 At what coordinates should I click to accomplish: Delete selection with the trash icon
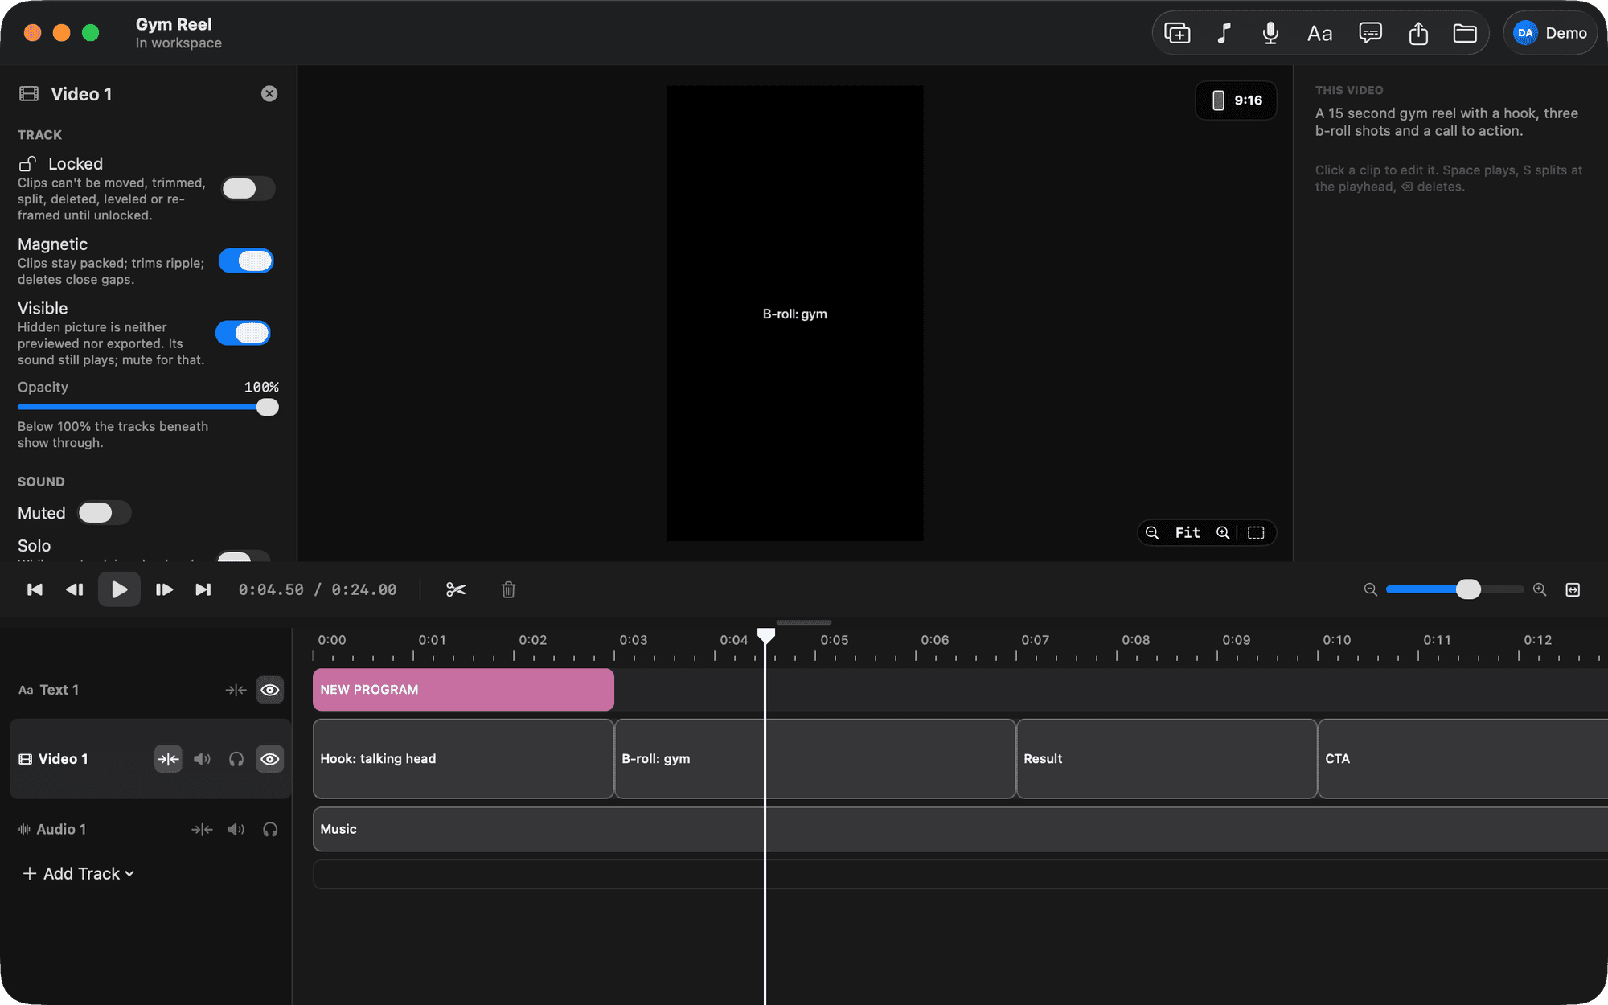click(508, 589)
